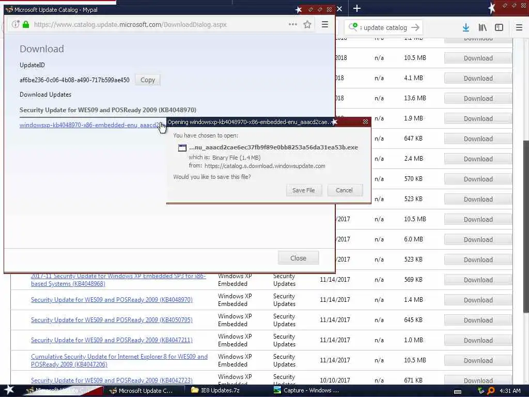Download the 4.1 MB update

click(478, 79)
